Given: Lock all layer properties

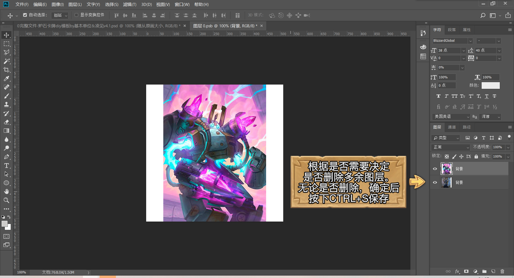Looking at the screenshot, I should pyautogui.click(x=476, y=156).
